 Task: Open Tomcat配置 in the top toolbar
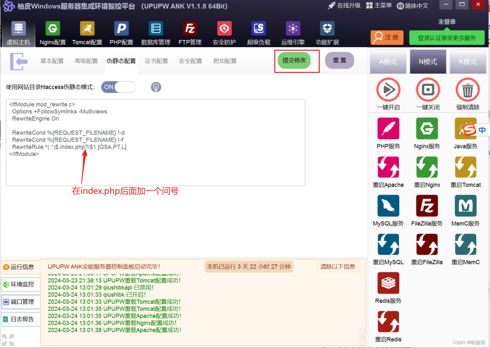(x=87, y=33)
